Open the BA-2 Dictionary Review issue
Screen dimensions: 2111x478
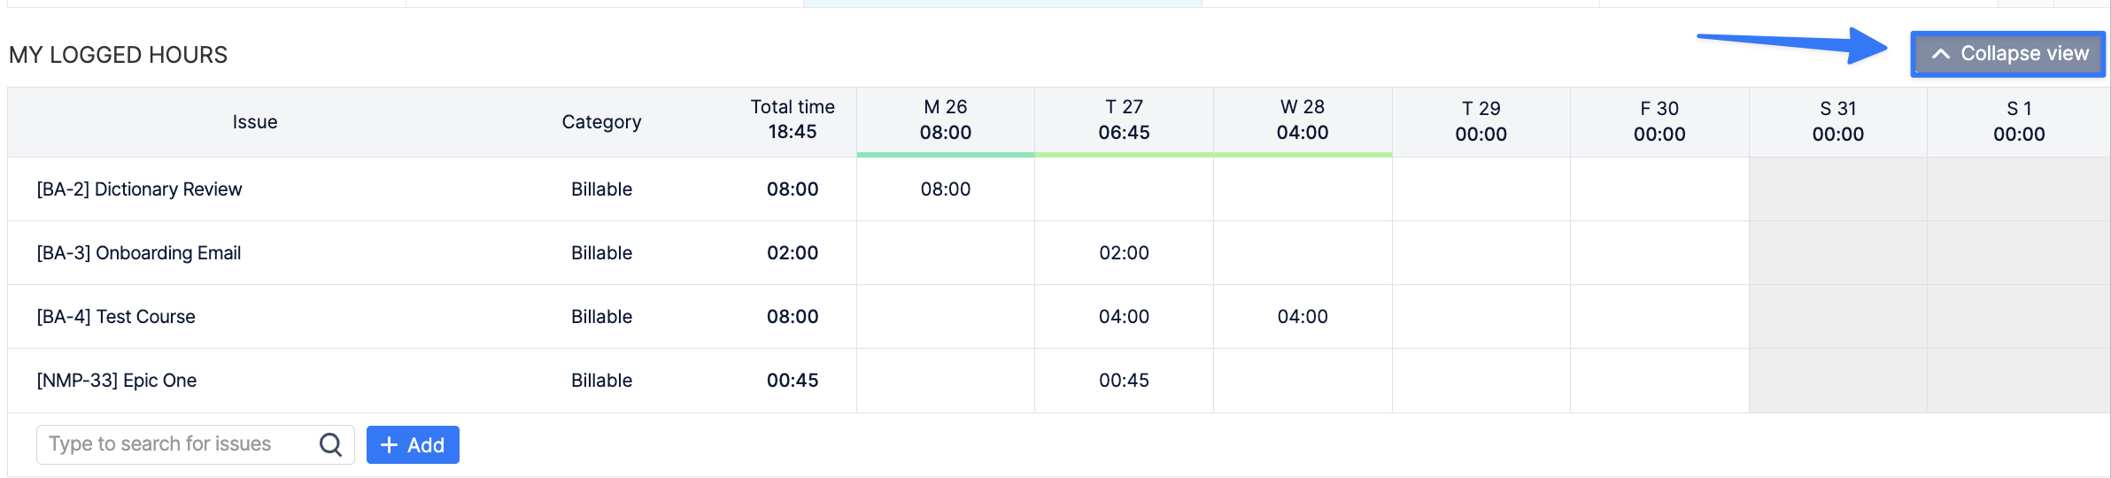point(139,189)
